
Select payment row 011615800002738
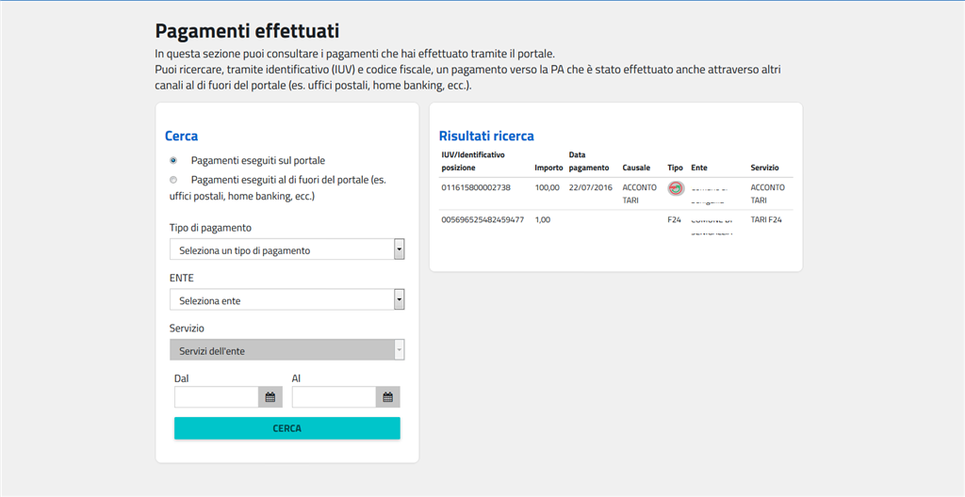click(x=476, y=187)
